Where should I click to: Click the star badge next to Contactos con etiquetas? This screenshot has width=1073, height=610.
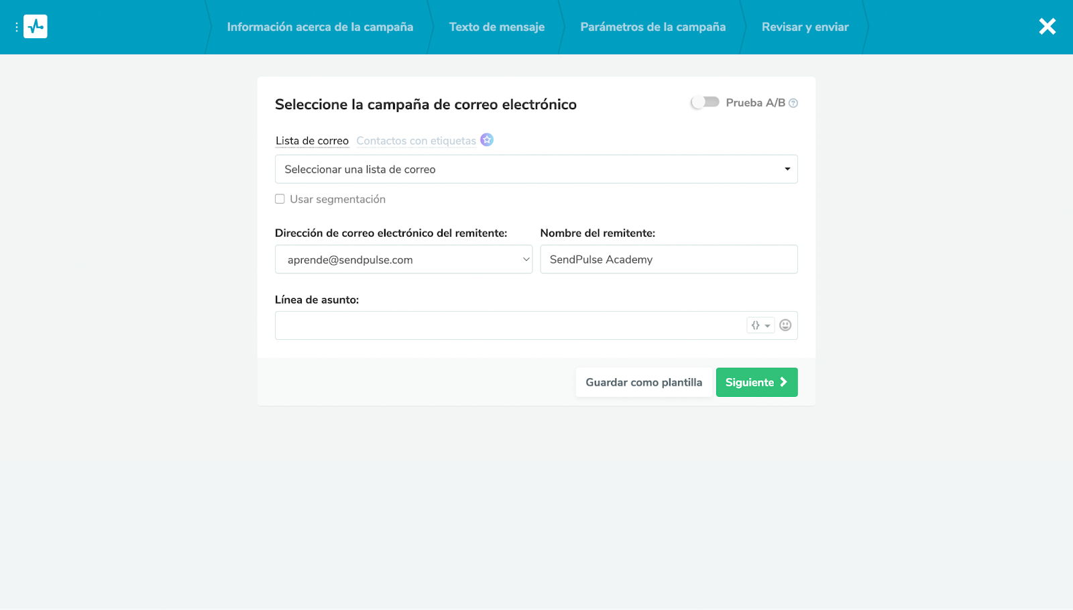click(x=487, y=139)
